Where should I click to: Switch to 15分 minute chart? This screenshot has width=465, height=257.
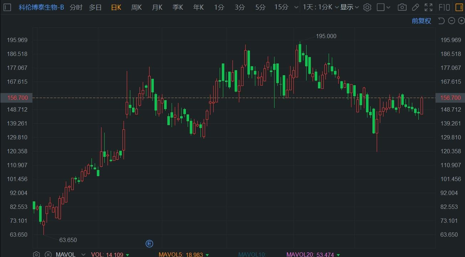pos(281,7)
